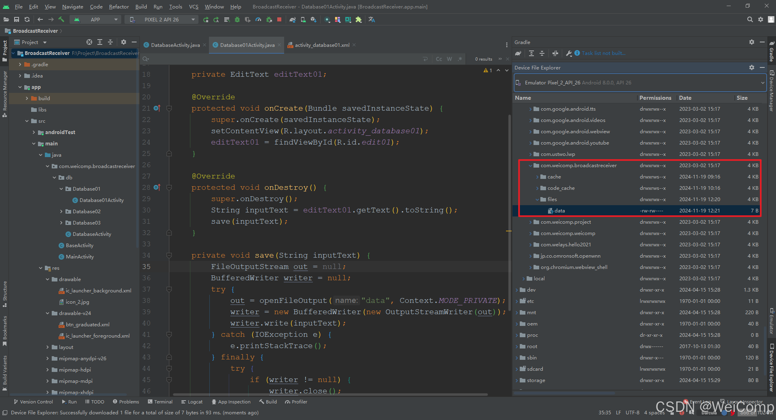Expand all icon in Project panel header
This screenshot has width=776, height=420.
(x=100, y=42)
